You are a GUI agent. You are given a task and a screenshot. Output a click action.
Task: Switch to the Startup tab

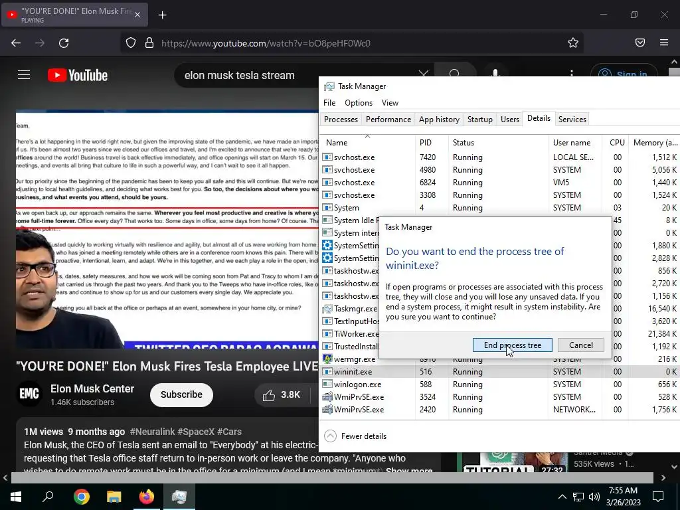pos(479,120)
